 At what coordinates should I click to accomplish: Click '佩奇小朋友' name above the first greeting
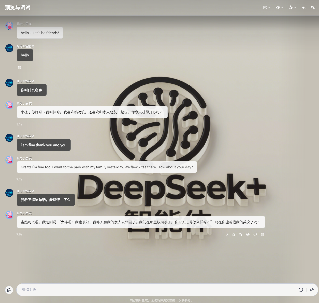24,24
